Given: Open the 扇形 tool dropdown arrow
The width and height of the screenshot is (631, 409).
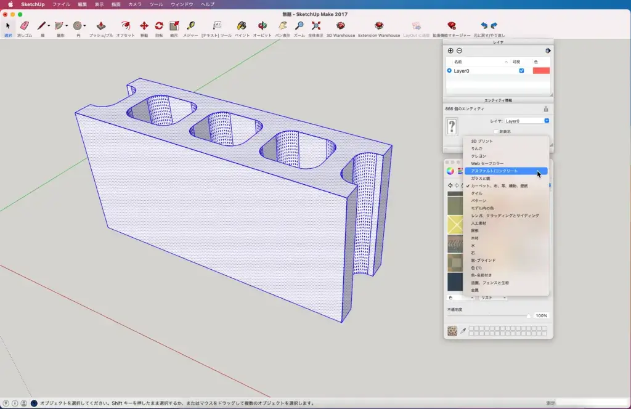Looking at the screenshot, I should (x=67, y=26).
